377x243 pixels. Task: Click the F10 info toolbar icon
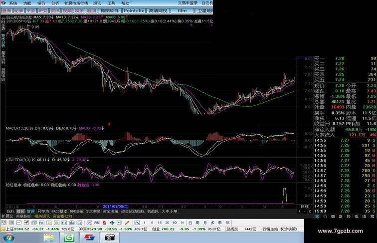[41, 223]
